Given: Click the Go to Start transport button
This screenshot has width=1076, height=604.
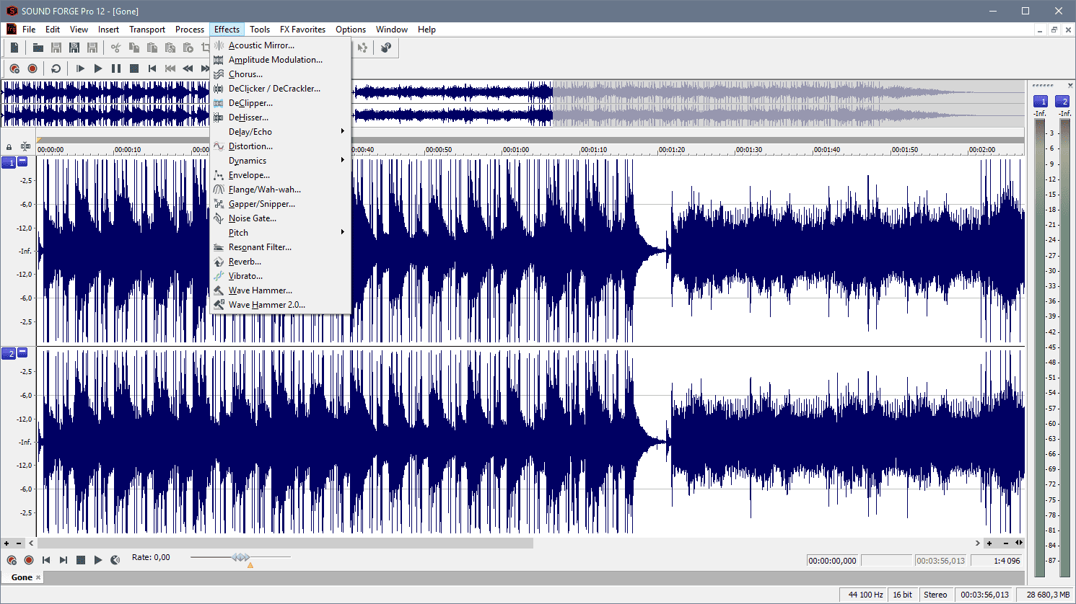Looking at the screenshot, I should coord(152,68).
